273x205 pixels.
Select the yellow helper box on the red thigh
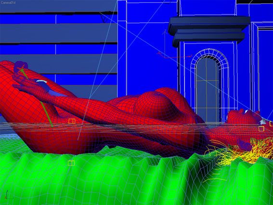(72, 121)
